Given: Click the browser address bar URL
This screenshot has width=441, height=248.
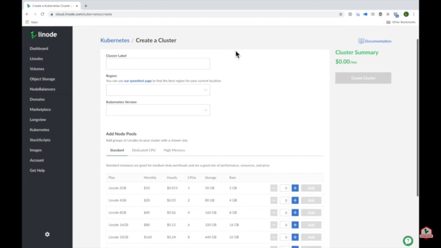Looking at the screenshot, I should 84,14.
